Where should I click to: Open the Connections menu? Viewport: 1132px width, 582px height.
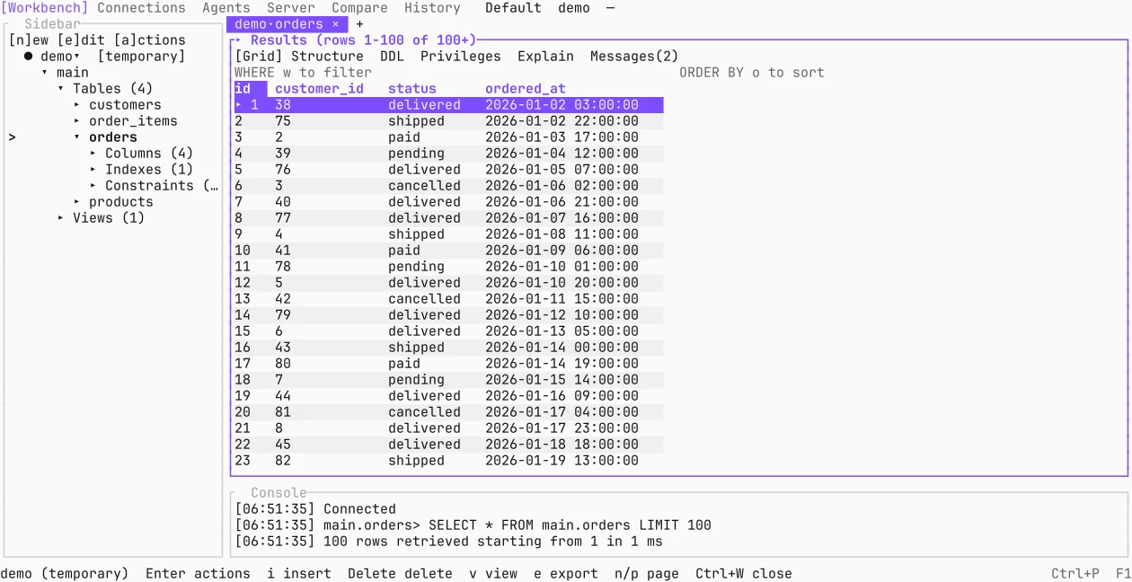(141, 8)
